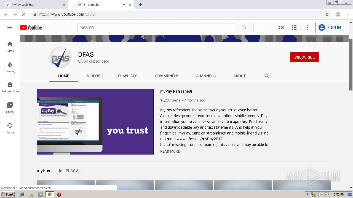This screenshot has height=198, width=353.
Task: Open the VIDEOS channel tab
Action: click(x=93, y=76)
